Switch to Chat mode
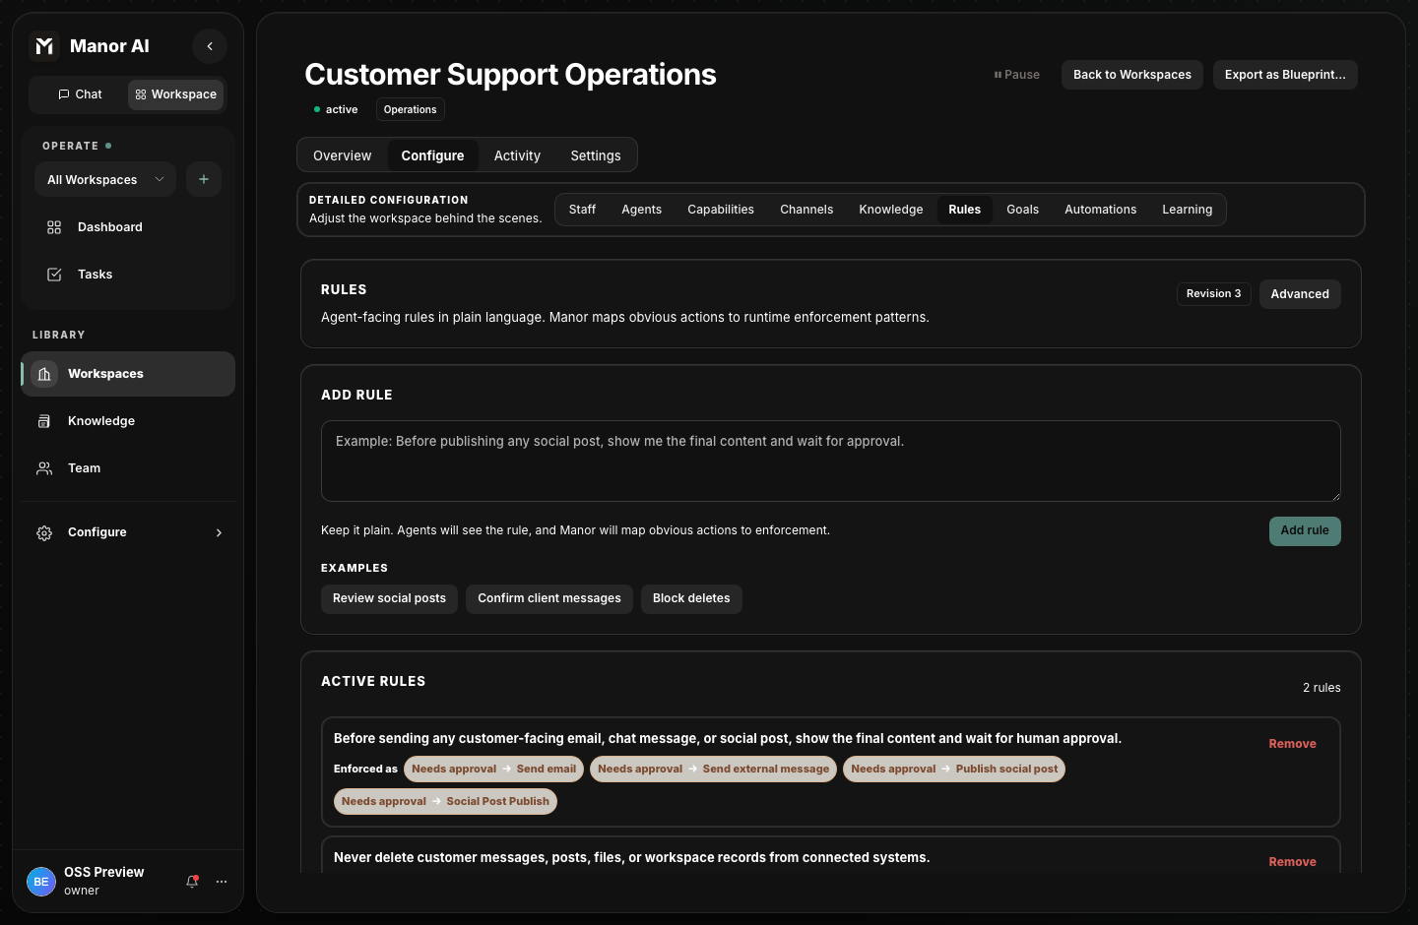 tap(80, 94)
